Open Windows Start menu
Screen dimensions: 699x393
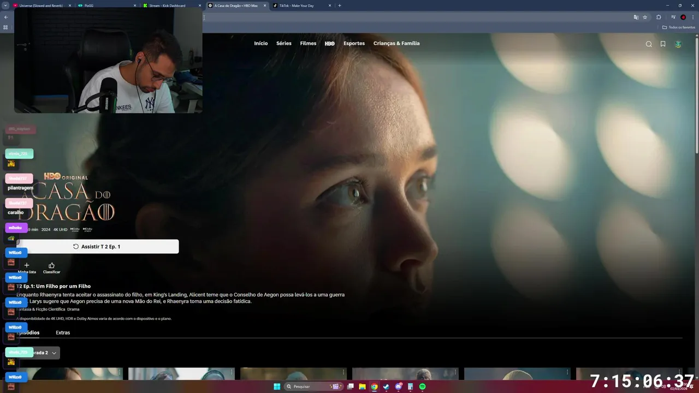pyautogui.click(x=277, y=386)
